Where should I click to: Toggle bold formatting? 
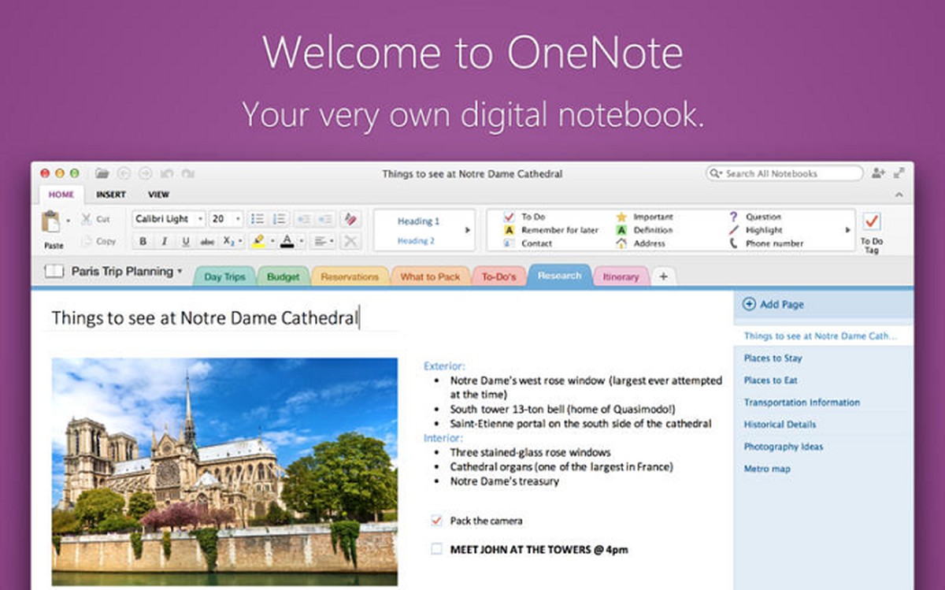pyautogui.click(x=143, y=241)
